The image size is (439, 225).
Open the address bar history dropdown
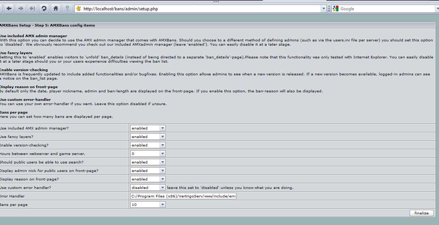pos(324,9)
